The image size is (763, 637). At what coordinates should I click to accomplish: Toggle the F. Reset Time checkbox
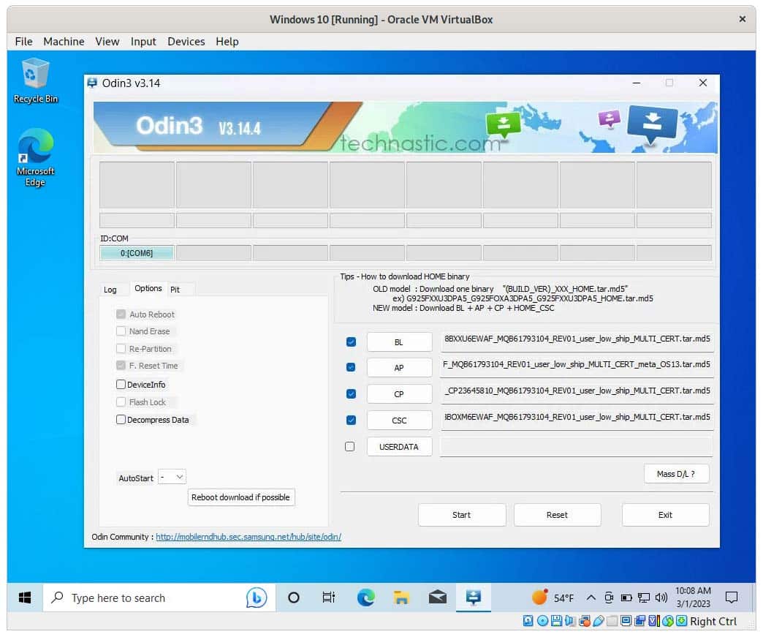click(121, 365)
